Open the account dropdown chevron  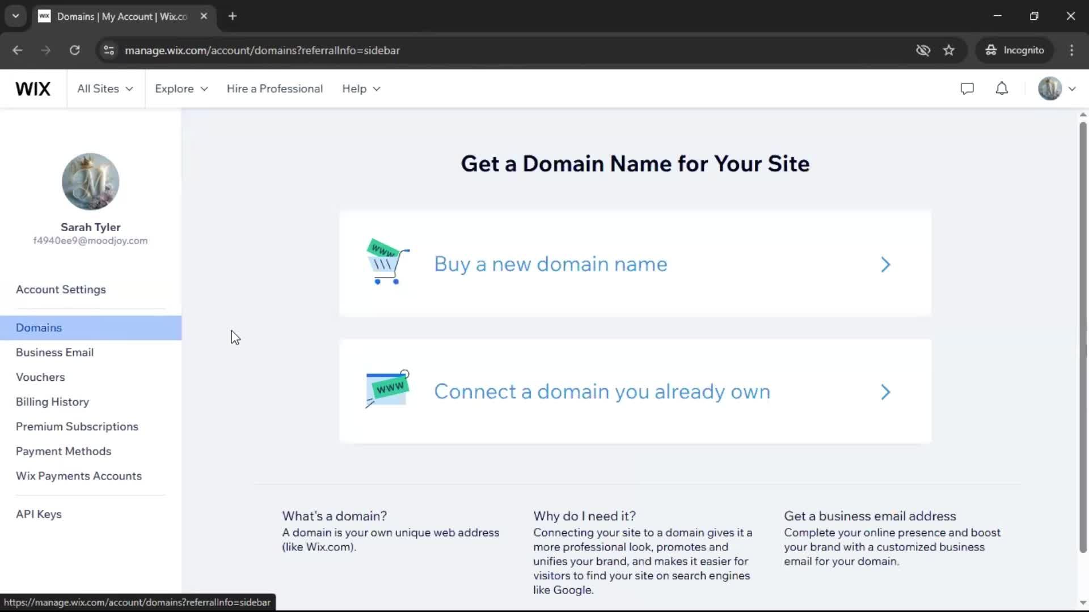[x=1072, y=89]
